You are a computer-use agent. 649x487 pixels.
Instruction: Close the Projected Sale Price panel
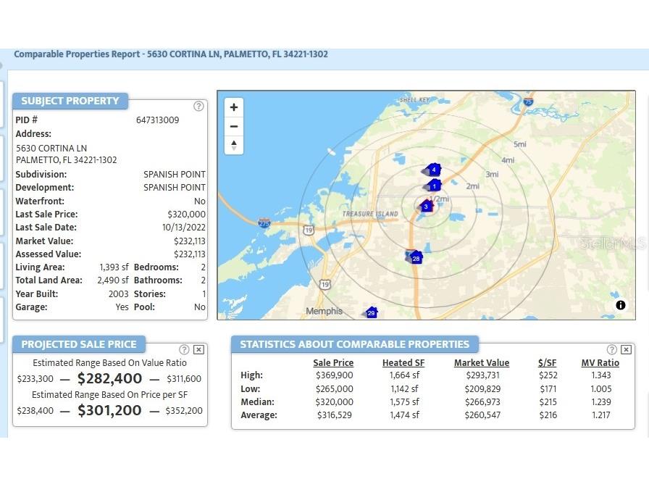coord(198,349)
